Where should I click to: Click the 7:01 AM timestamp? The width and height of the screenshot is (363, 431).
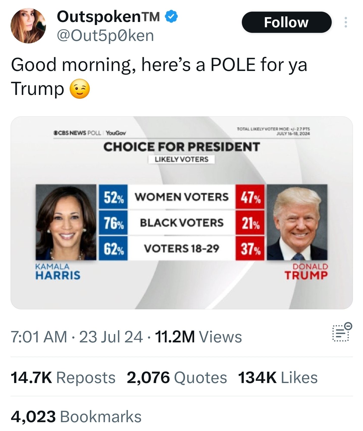click(39, 337)
